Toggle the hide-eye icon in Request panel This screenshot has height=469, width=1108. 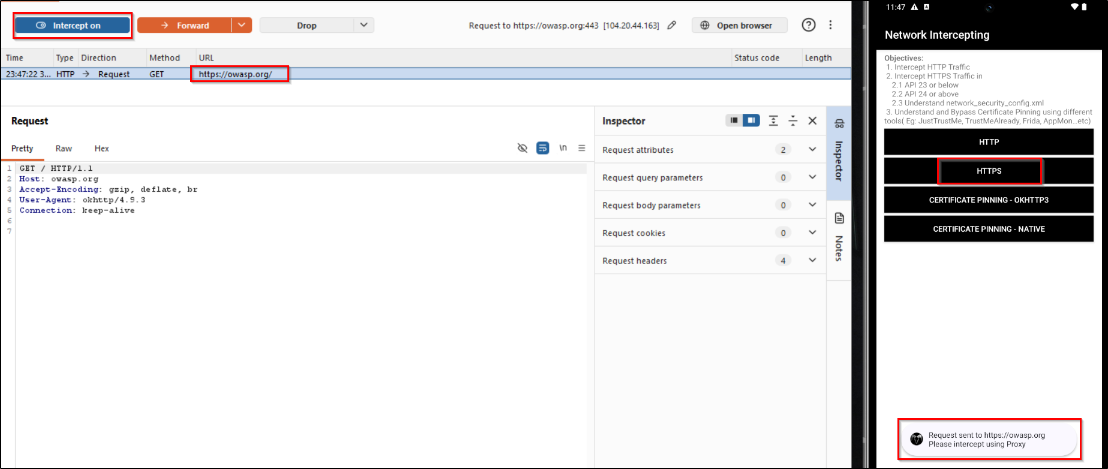coord(523,148)
